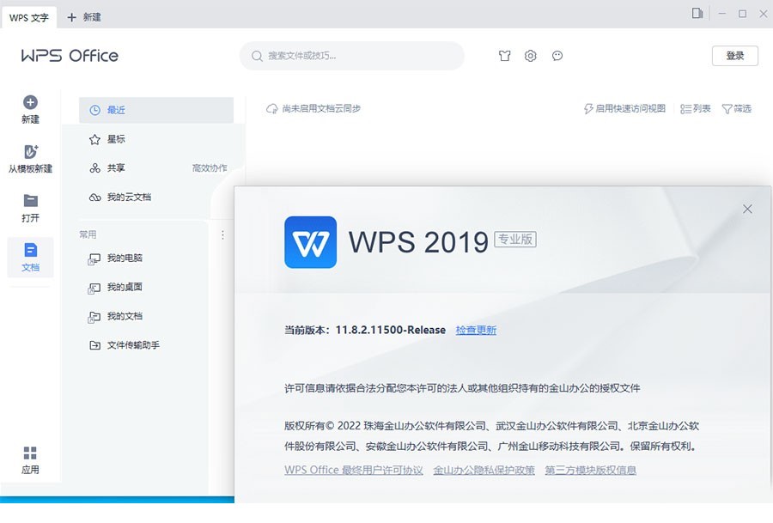
Task: Close the WPS 2019 about dialog
Action: point(747,209)
